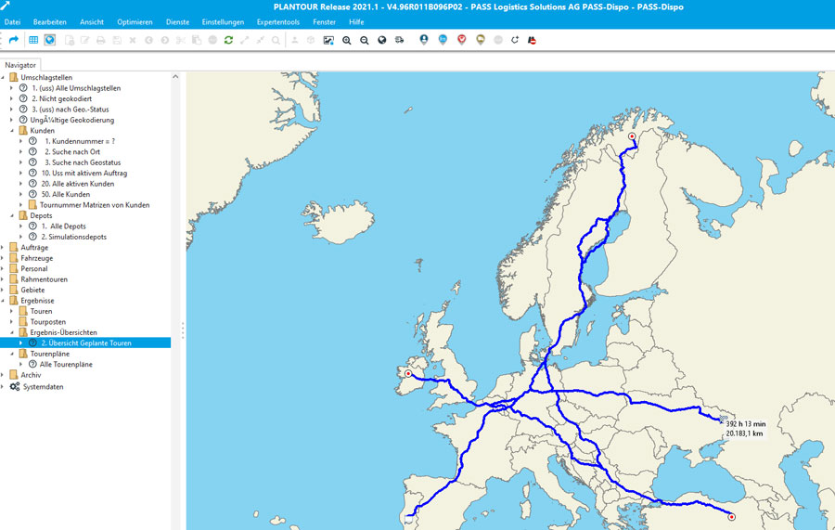Select 'Tourposten' folder item
The image size is (835, 530).
[x=48, y=322]
